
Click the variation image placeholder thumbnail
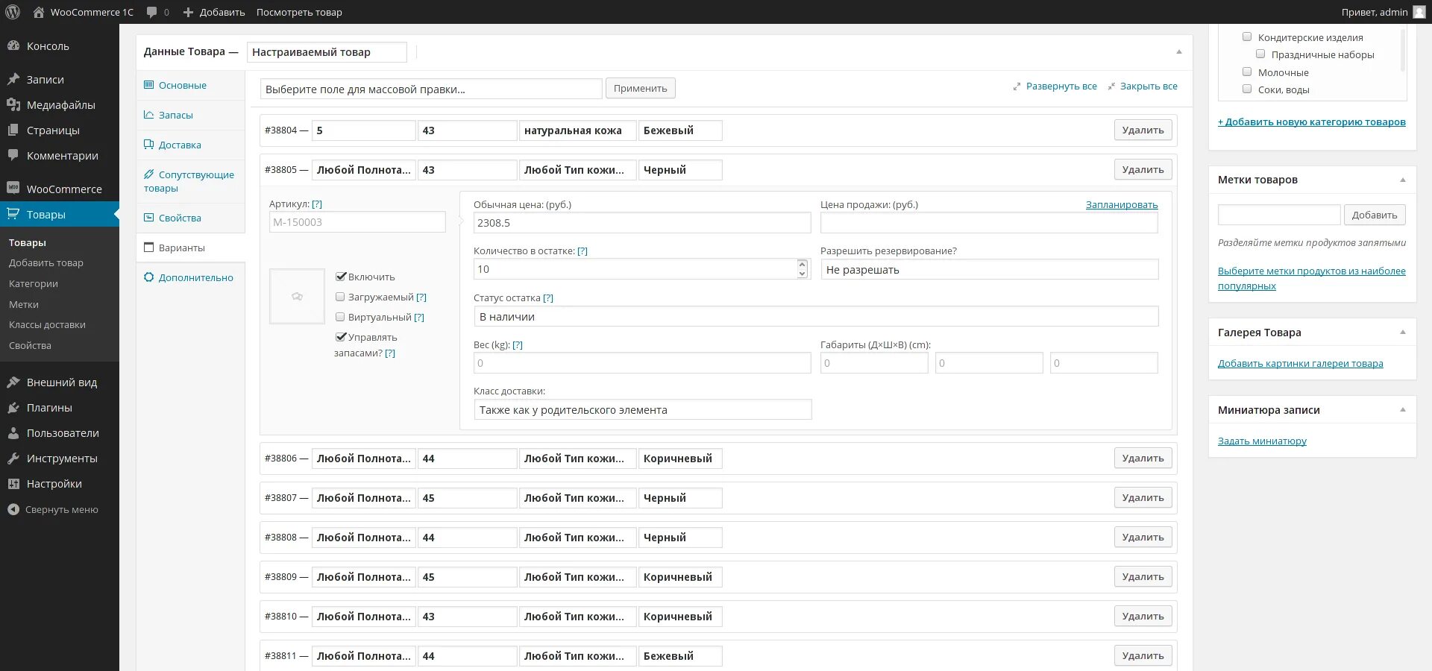[x=297, y=296]
